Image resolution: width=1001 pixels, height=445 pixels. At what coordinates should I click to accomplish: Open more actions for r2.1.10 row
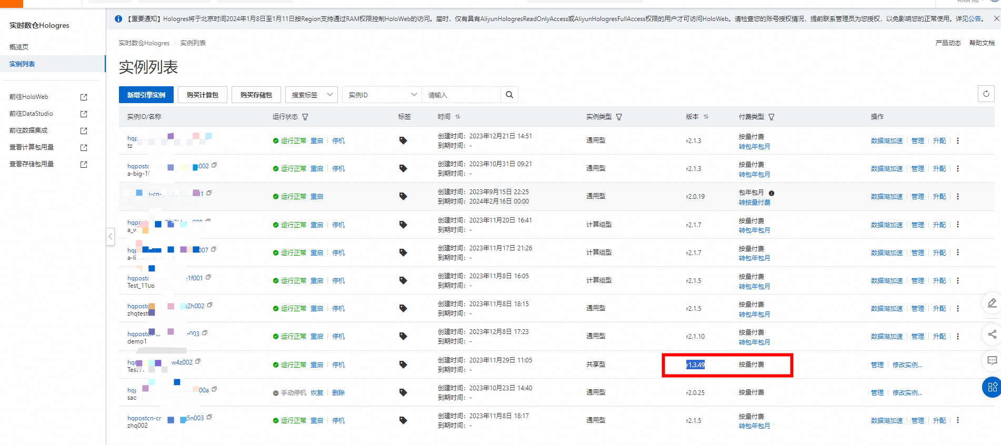(x=958, y=336)
